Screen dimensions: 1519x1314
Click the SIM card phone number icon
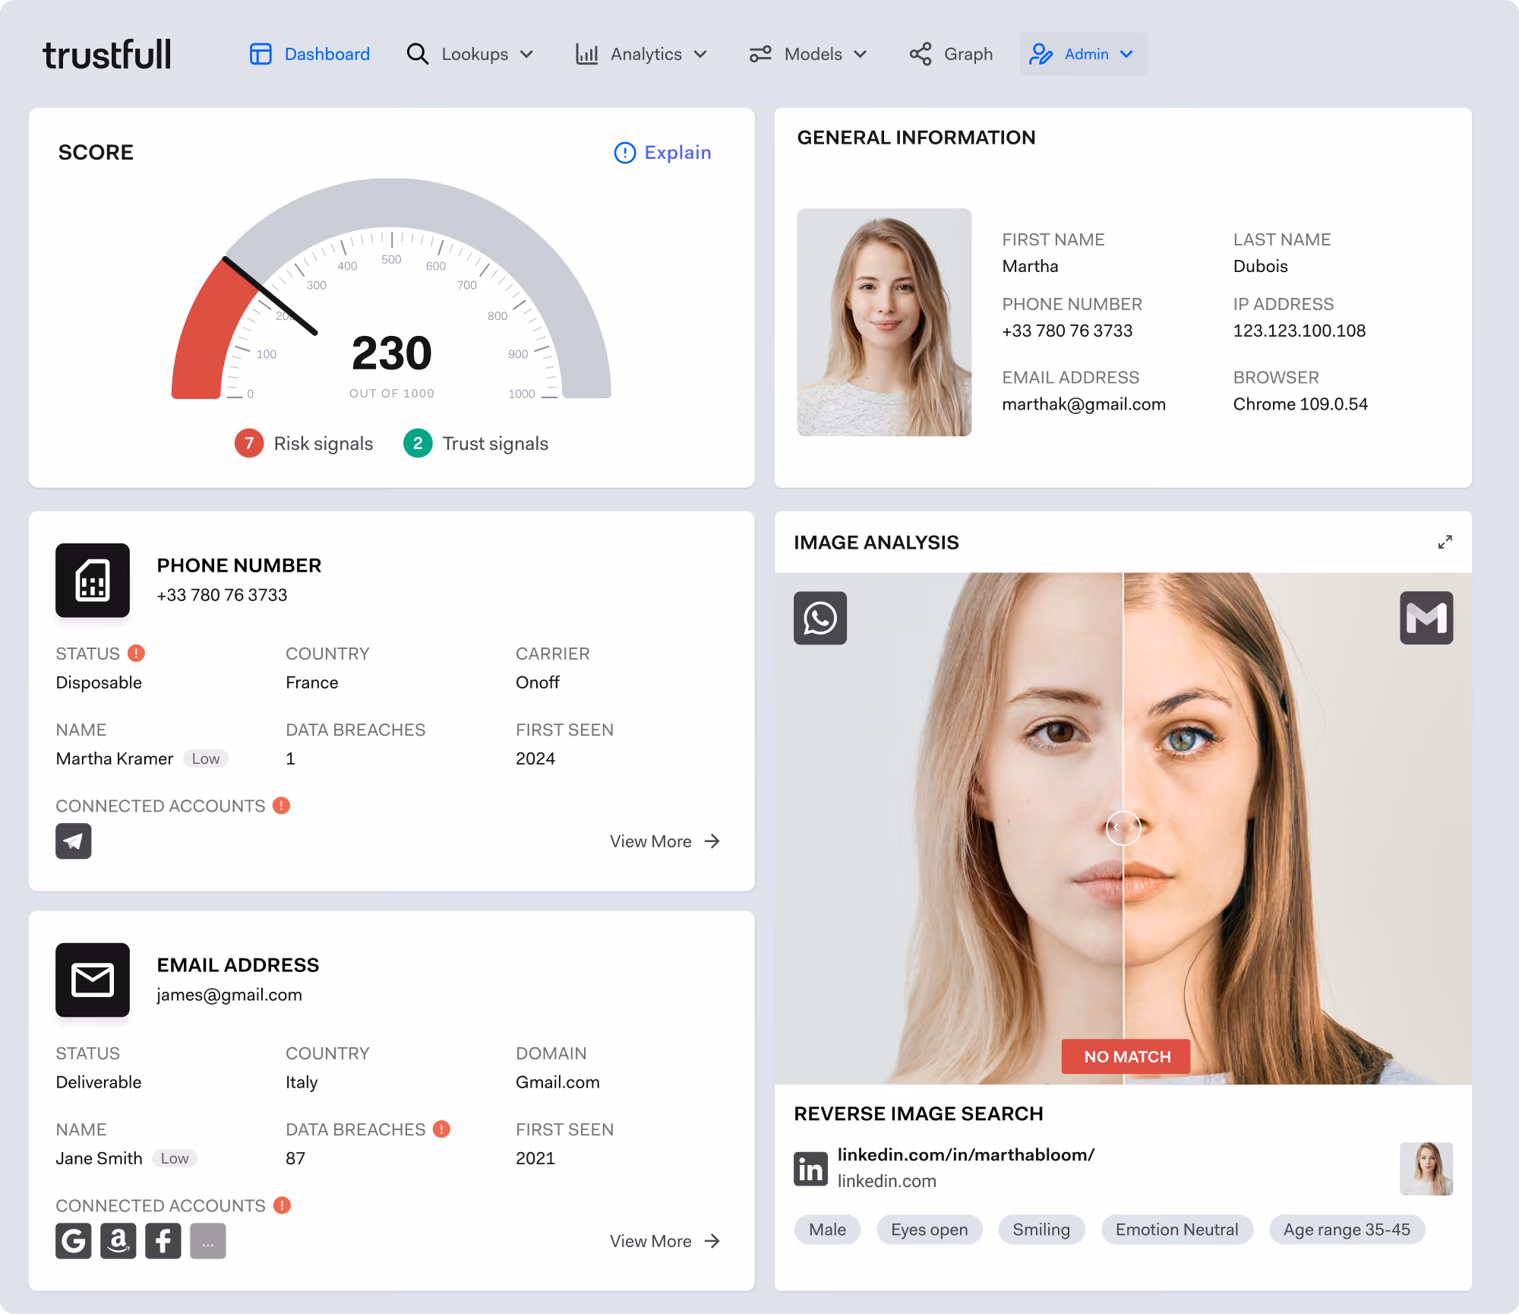tap(93, 580)
